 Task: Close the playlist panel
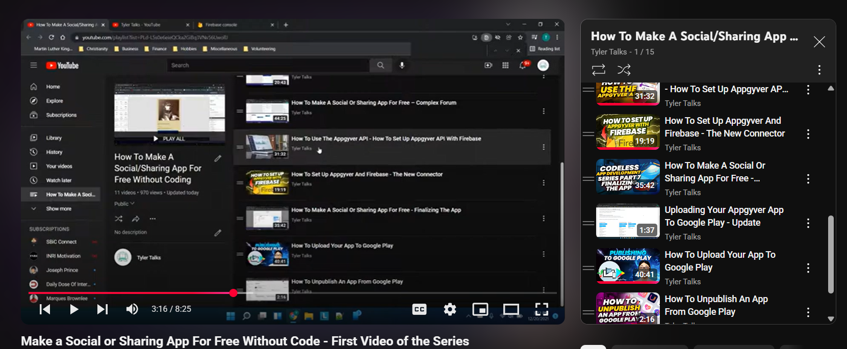point(819,42)
